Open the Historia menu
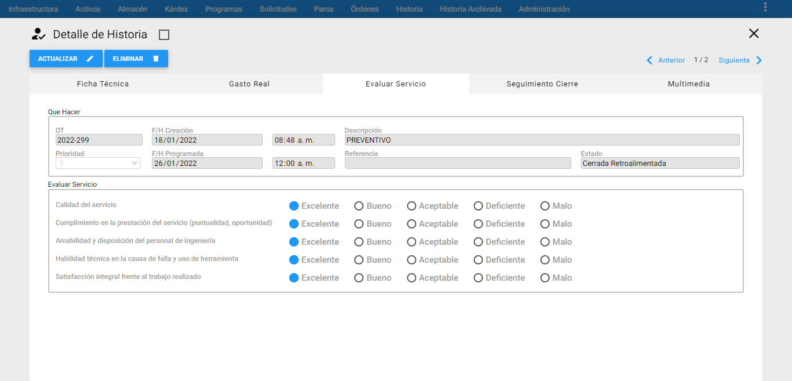792x381 pixels. 409,9
